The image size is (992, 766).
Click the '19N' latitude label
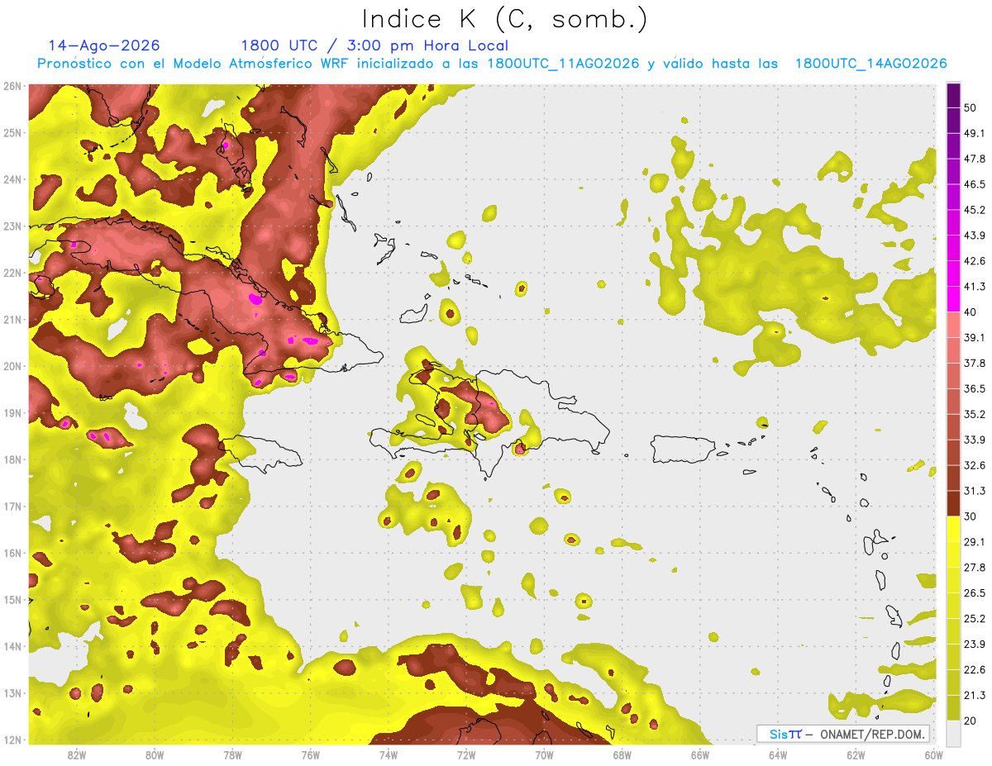12,413
